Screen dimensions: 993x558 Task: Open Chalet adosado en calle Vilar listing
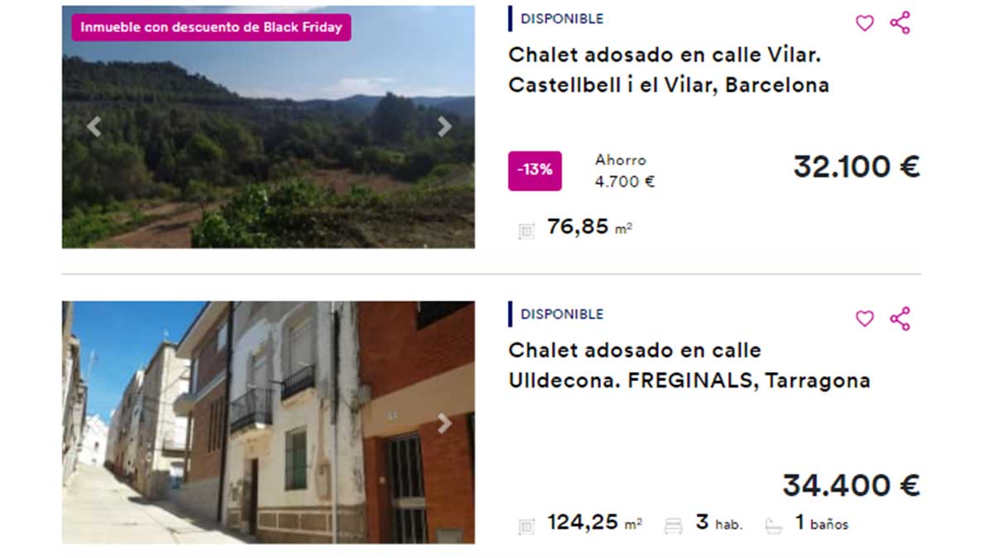[669, 69]
